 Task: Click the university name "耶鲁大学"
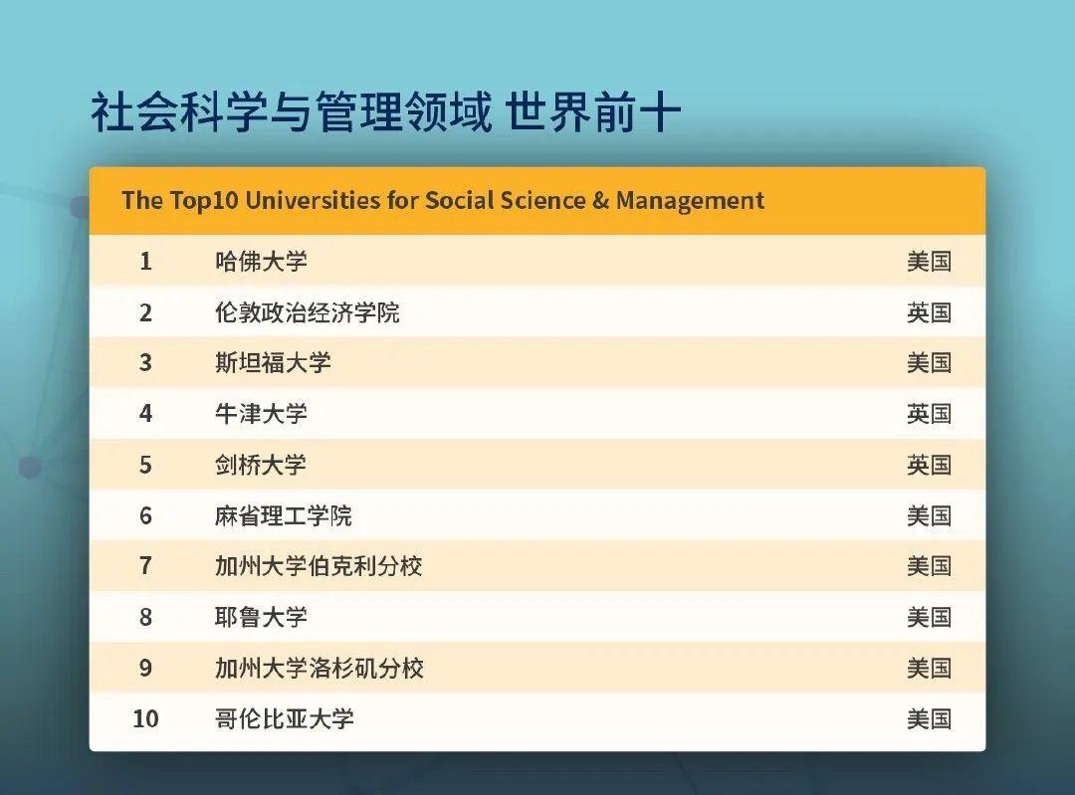pyautogui.click(x=261, y=617)
